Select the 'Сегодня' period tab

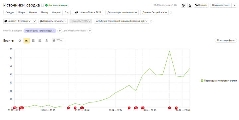click(x=10, y=13)
